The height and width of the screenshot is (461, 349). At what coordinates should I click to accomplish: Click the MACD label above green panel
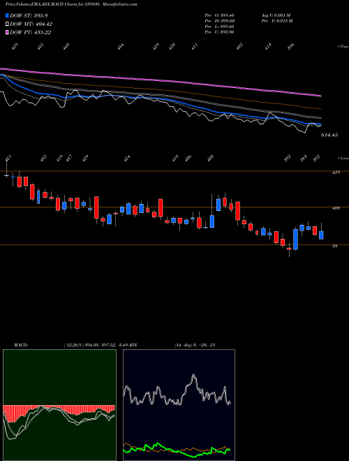(21, 345)
